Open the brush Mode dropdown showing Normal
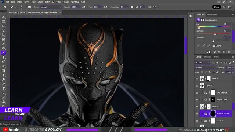The image size is (235, 132). tap(51, 7)
